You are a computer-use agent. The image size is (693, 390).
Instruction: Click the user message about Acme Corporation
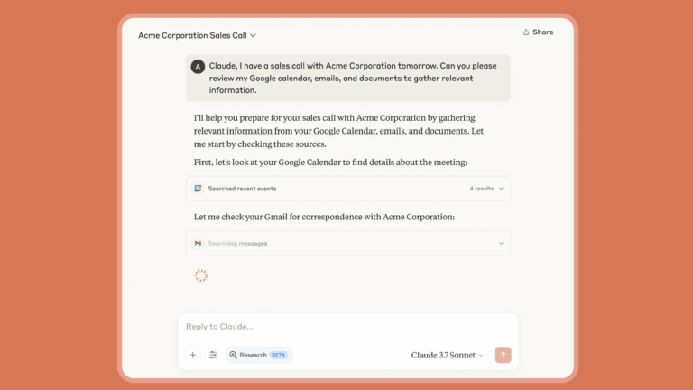tap(347, 78)
